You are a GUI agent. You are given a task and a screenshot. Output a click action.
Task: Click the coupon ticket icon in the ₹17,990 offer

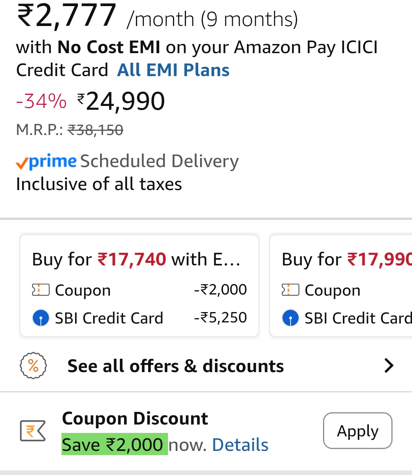290,290
